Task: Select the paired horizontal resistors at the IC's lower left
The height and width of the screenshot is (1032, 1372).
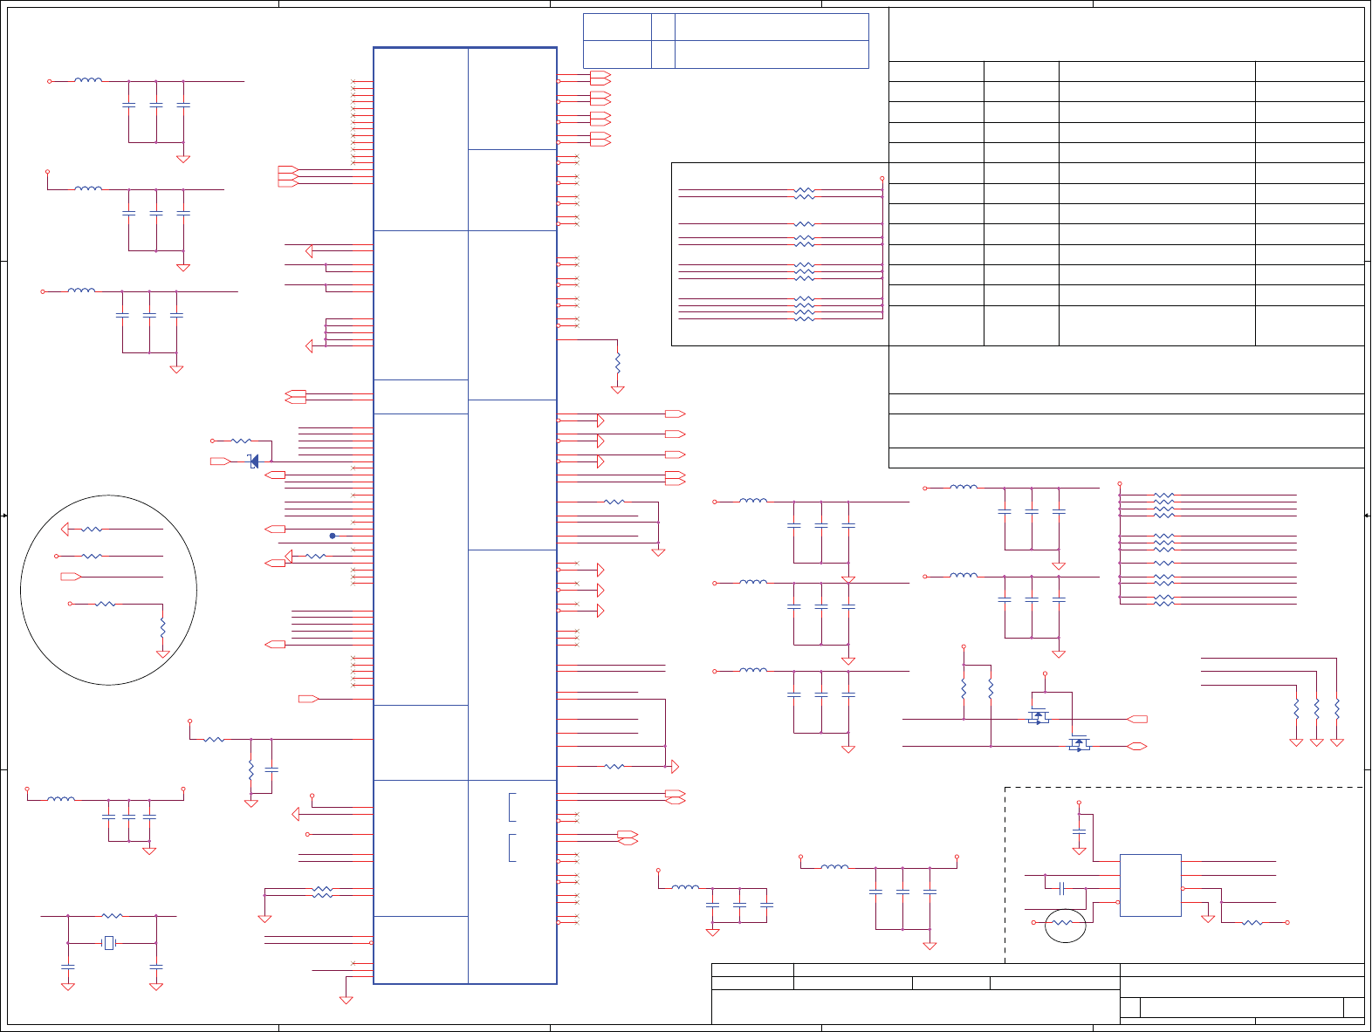Action: [x=322, y=892]
